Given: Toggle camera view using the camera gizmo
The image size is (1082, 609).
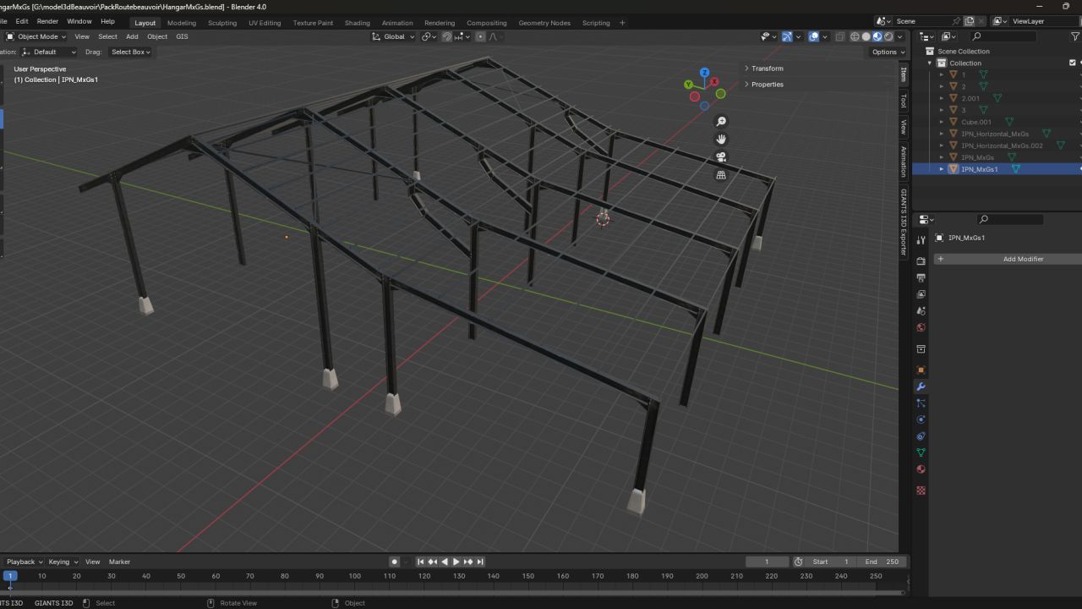Looking at the screenshot, I should 721,157.
